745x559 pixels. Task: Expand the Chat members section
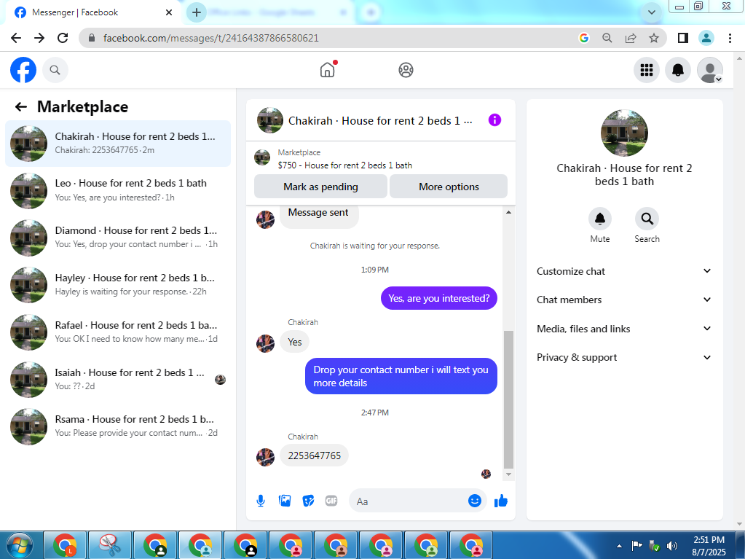pyautogui.click(x=624, y=300)
